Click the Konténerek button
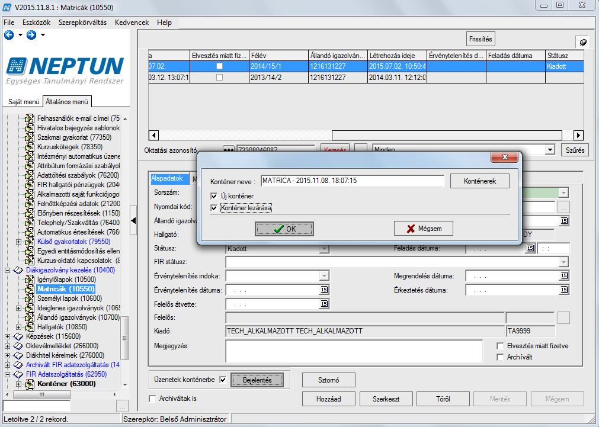The height and width of the screenshot is (427, 599). (480, 181)
